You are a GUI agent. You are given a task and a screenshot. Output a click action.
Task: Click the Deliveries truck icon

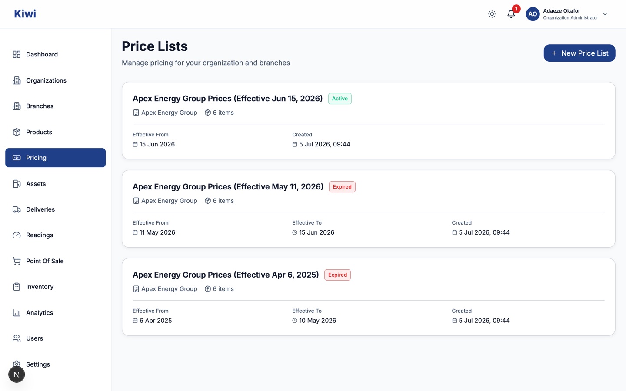[x=17, y=209]
